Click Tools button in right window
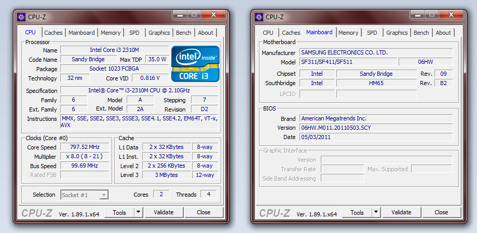477x233 pixels. (x=357, y=212)
